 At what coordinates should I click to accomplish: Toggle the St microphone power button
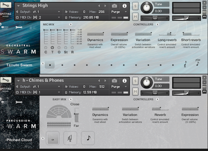coord(66,47)
